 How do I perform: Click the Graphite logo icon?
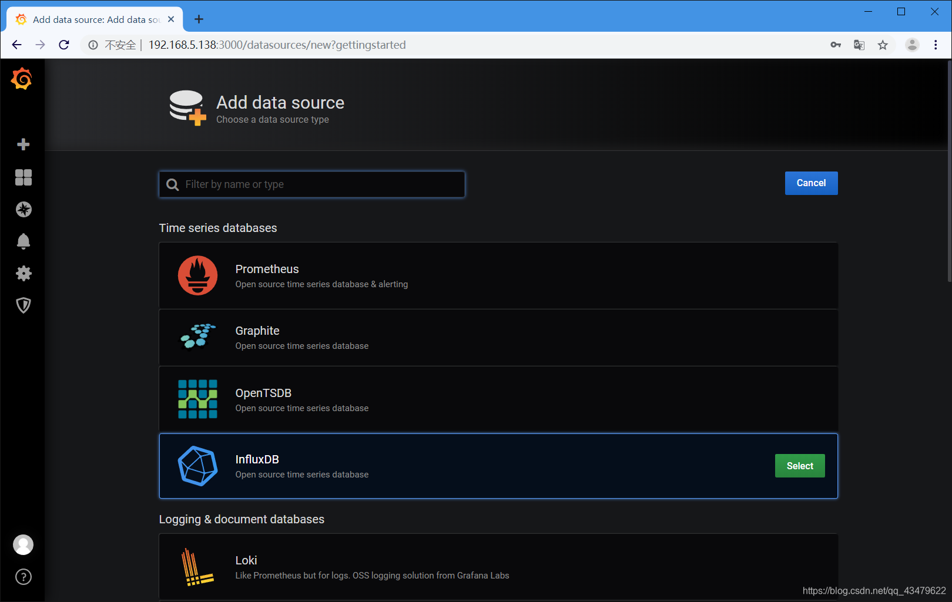[x=197, y=336]
